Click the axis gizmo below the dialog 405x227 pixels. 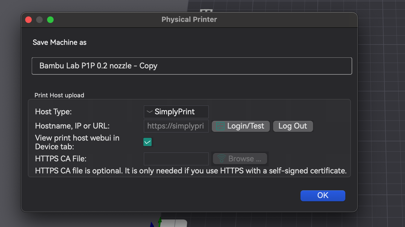(x=156, y=222)
